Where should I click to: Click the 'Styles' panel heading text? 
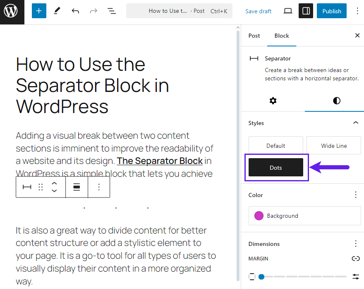256,123
